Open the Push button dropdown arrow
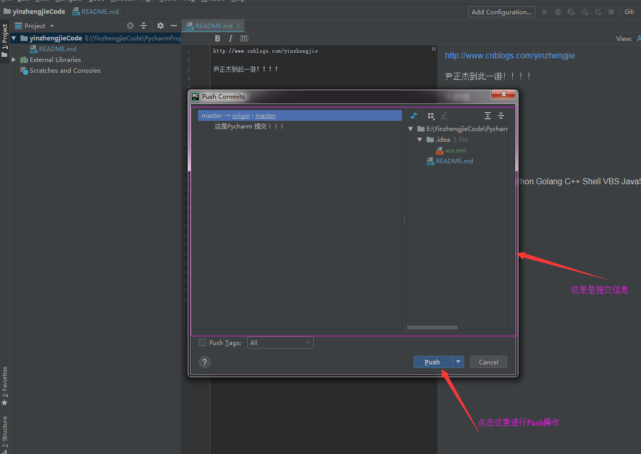The image size is (641, 454). click(x=458, y=362)
